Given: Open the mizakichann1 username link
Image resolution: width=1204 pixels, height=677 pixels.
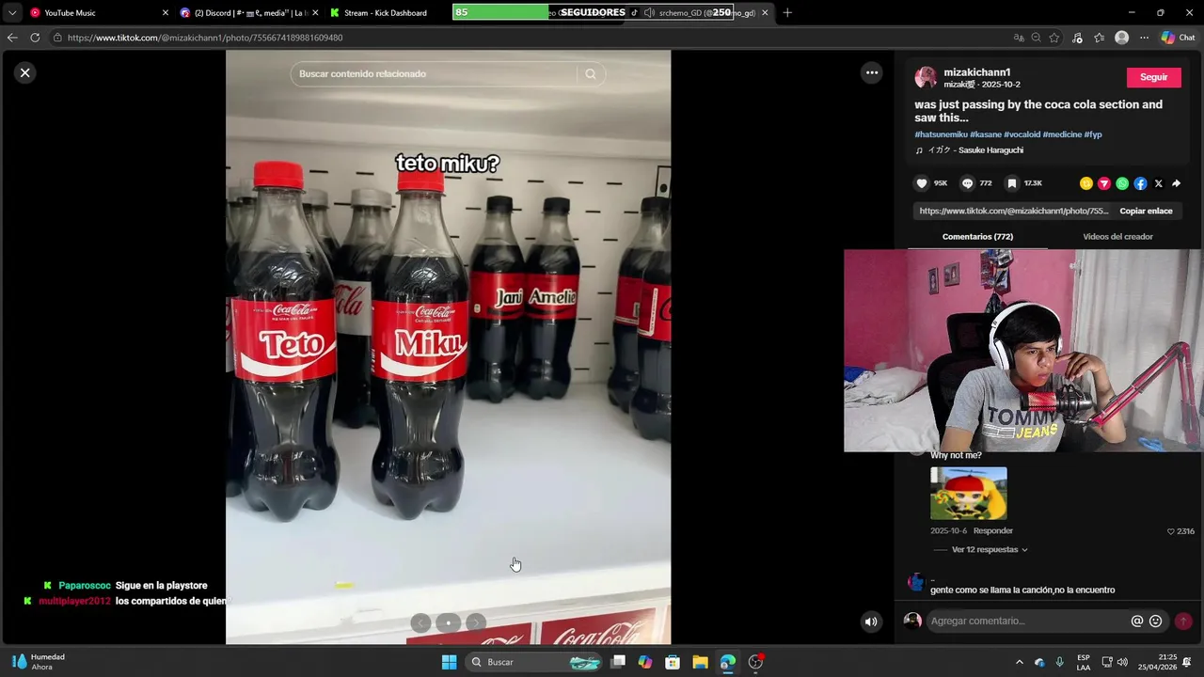Looking at the screenshot, I should coord(976,72).
